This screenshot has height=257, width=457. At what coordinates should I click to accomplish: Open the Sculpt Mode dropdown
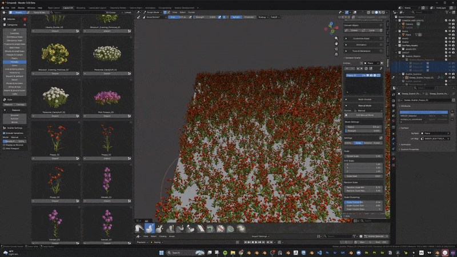tap(152, 13)
